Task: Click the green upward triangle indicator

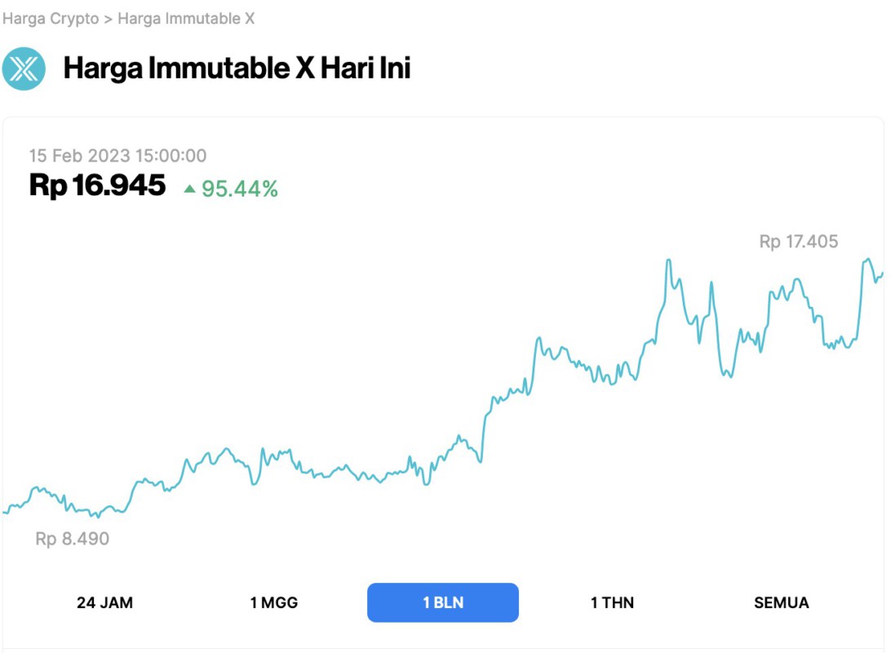Action: [189, 188]
